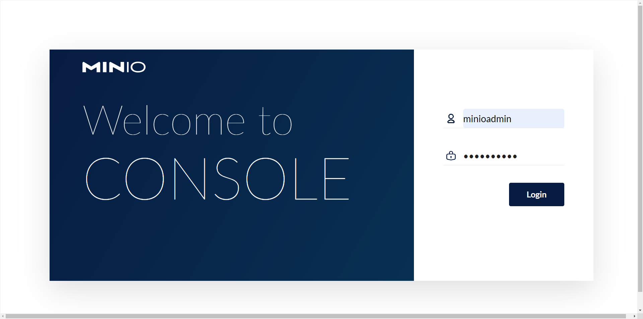Click the padlock icon beside password
The image size is (643, 319).
click(451, 156)
